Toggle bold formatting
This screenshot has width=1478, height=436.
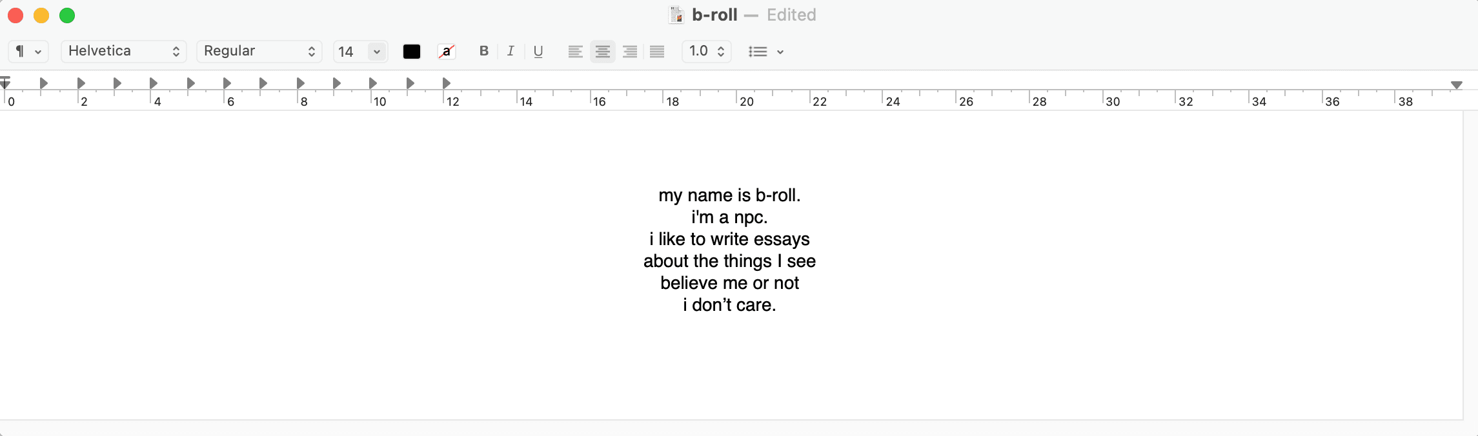(483, 52)
